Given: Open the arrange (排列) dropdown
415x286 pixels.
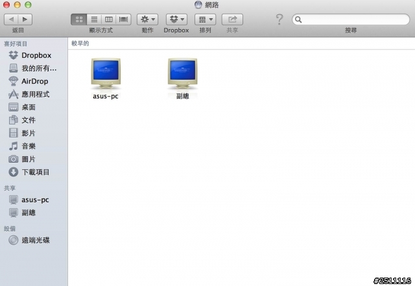Looking at the screenshot, I should (x=205, y=19).
